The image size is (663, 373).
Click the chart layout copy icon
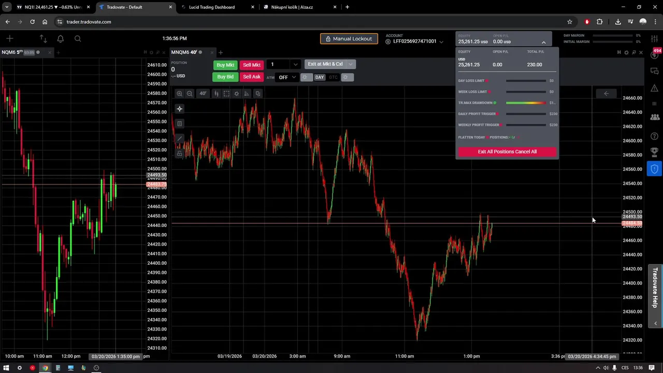[257, 94]
